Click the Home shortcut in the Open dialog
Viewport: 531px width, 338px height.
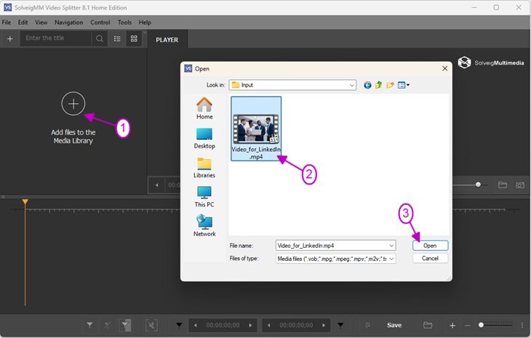204,108
